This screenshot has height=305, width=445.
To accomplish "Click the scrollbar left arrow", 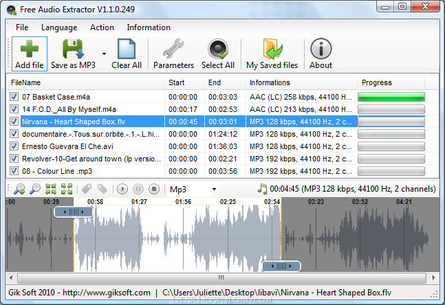I will point(11,278).
